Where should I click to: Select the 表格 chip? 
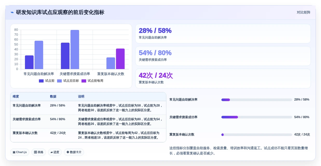39,152
